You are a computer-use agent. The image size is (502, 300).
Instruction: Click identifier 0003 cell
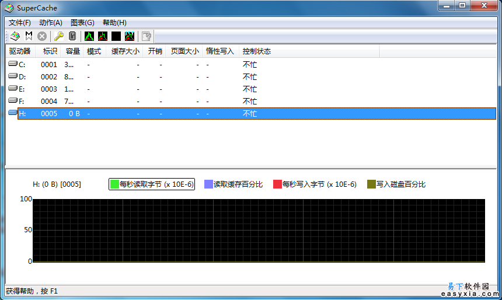tap(49, 89)
